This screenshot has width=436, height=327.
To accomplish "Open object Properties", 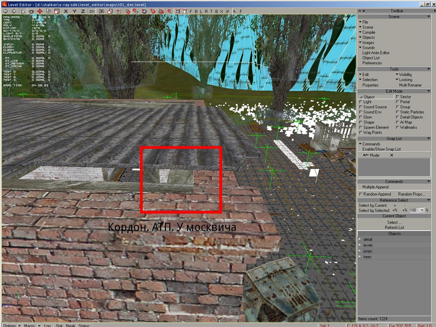I will 371,85.
